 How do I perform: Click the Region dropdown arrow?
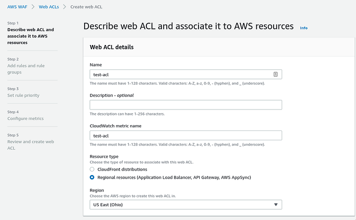[276, 204]
